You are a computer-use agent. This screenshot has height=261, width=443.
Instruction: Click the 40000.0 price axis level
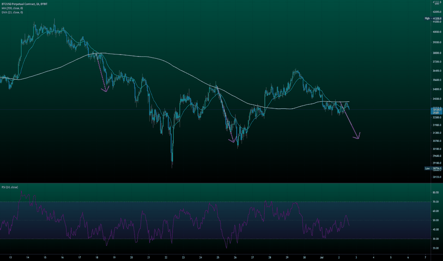point(437,32)
